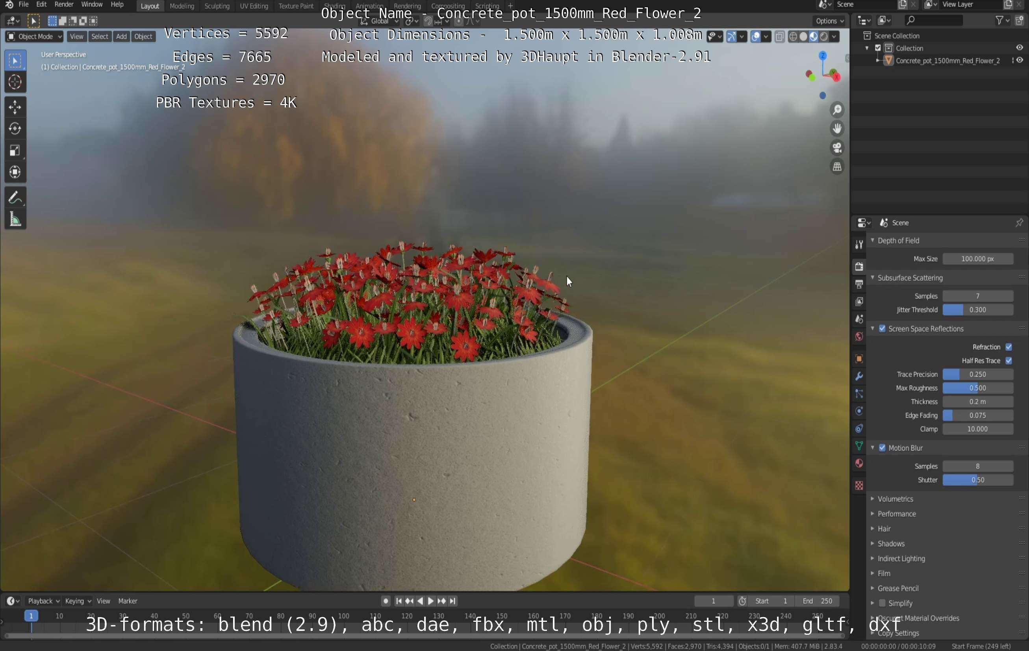This screenshot has width=1029, height=651.
Task: Open the Playback dropdown in timeline
Action: point(43,601)
